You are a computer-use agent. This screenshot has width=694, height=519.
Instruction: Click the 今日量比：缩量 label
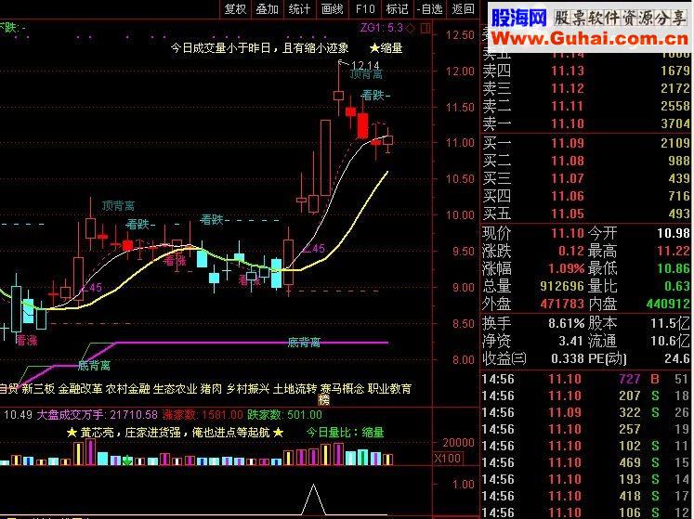pyautogui.click(x=345, y=433)
